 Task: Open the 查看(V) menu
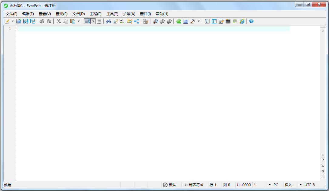(x=45, y=14)
